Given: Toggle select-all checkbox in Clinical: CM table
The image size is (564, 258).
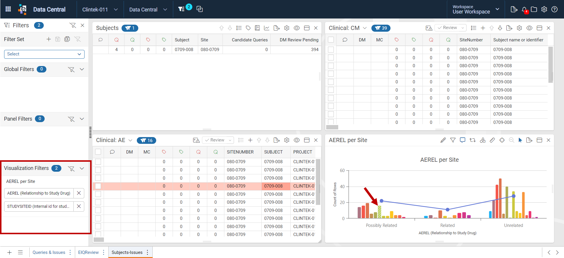Looking at the screenshot, I should coord(331,40).
